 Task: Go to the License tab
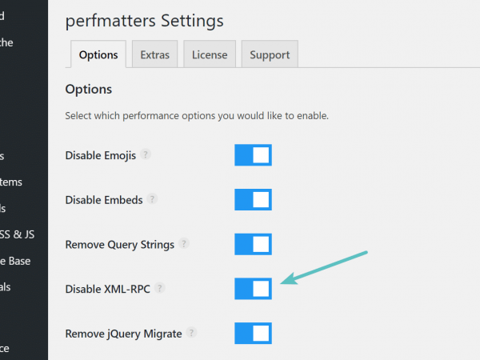coord(210,55)
